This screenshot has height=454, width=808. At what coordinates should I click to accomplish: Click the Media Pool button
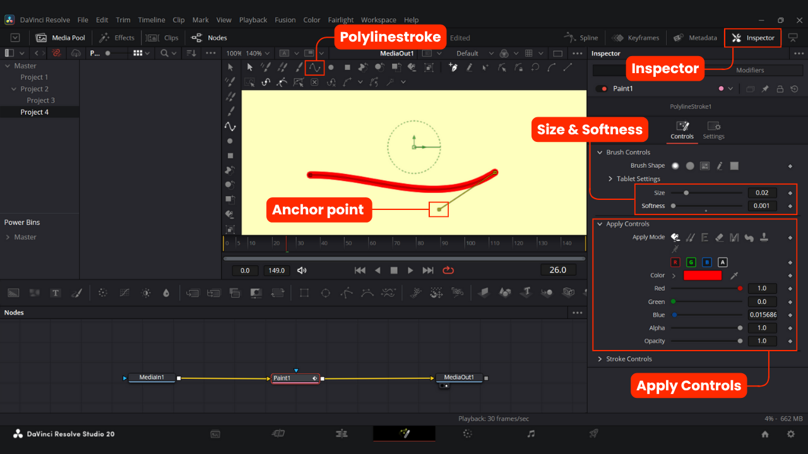(61, 38)
